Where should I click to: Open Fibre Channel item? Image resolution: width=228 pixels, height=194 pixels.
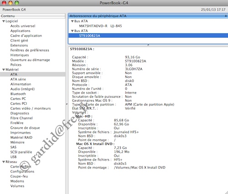coord(21,118)
